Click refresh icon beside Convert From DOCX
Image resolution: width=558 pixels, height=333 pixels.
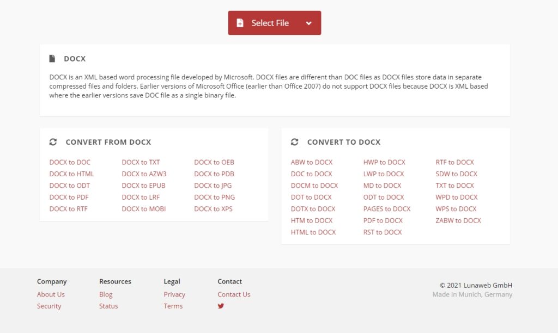[x=53, y=142]
